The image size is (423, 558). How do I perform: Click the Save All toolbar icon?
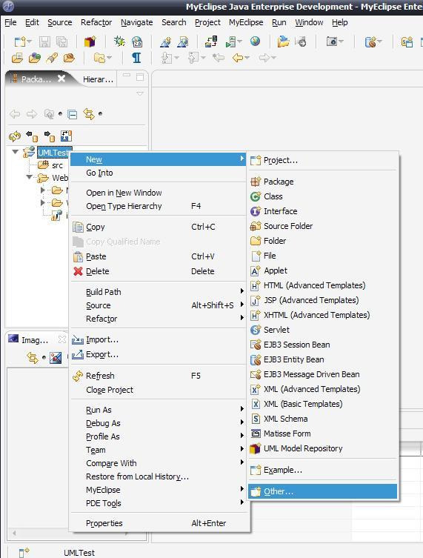(61, 41)
